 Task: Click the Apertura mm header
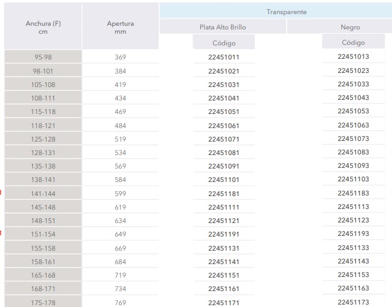(120, 26)
